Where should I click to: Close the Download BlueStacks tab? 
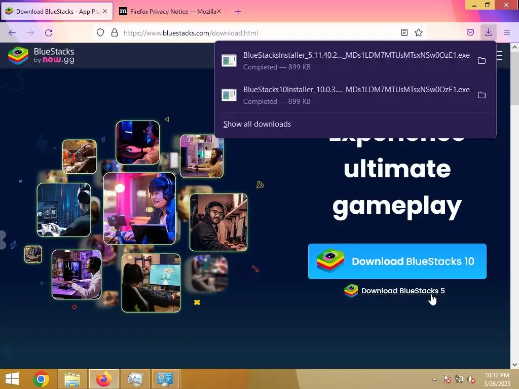105,11
